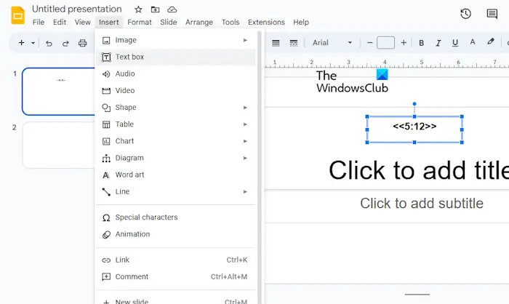Open the text color picker

point(473,42)
